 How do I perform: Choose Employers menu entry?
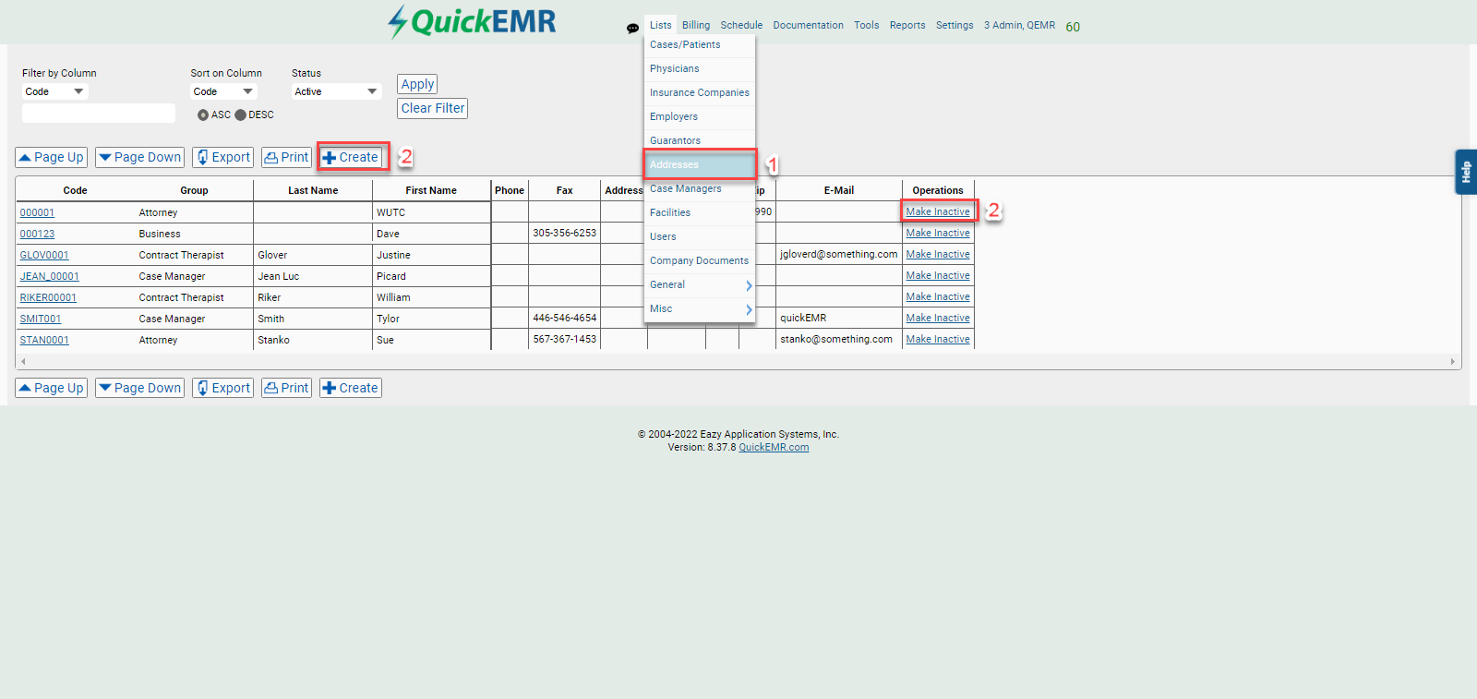[700, 117]
